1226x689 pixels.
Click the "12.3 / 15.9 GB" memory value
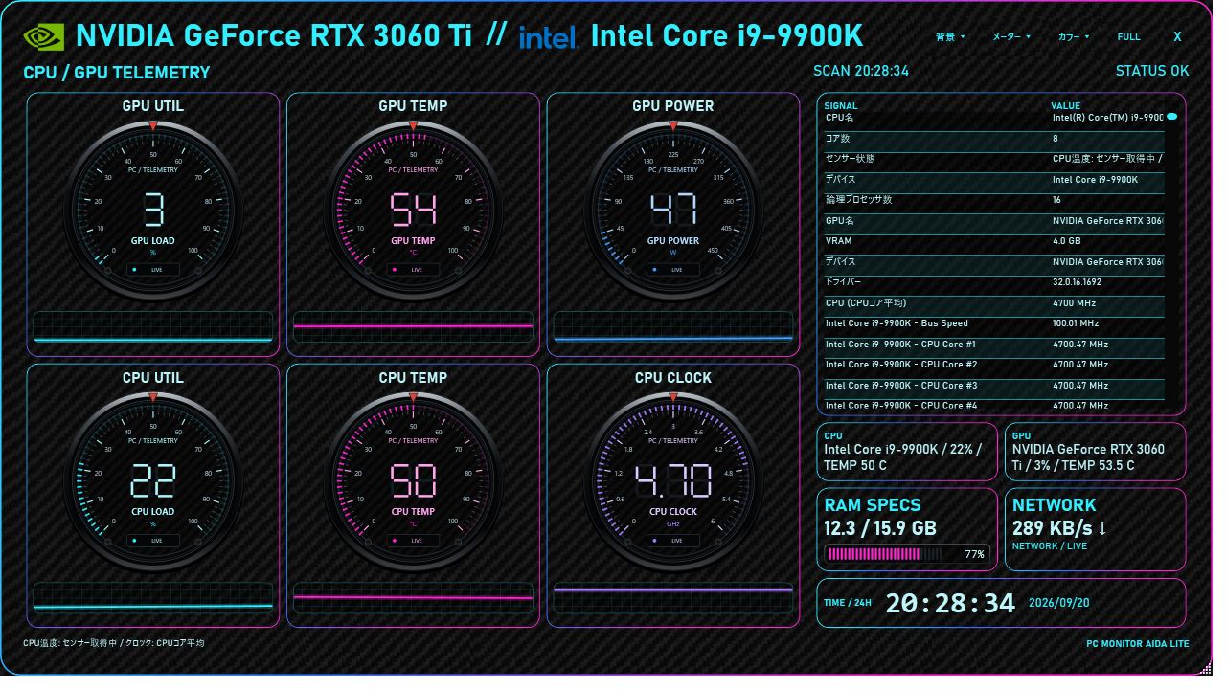tap(880, 528)
